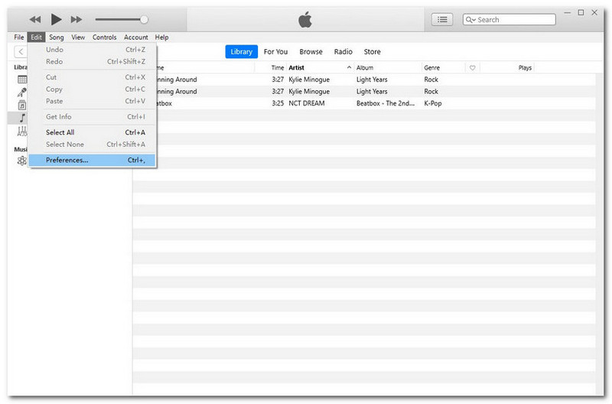Image resolution: width=612 pixels, height=404 pixels.
Task: Select Recently Added sidebar grid icon
Action: pyautogui.click(x=22, y=80)
